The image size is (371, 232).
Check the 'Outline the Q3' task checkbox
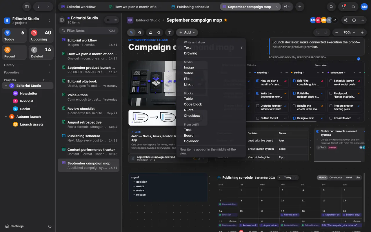[257, 118]
